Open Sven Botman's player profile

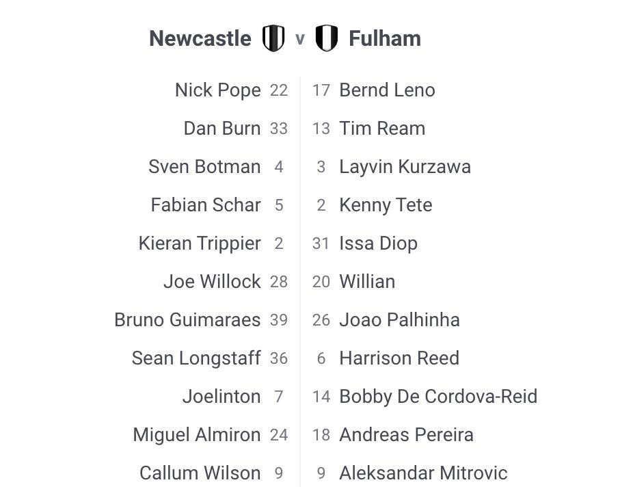pyautogui.click(x=204, y=167)
